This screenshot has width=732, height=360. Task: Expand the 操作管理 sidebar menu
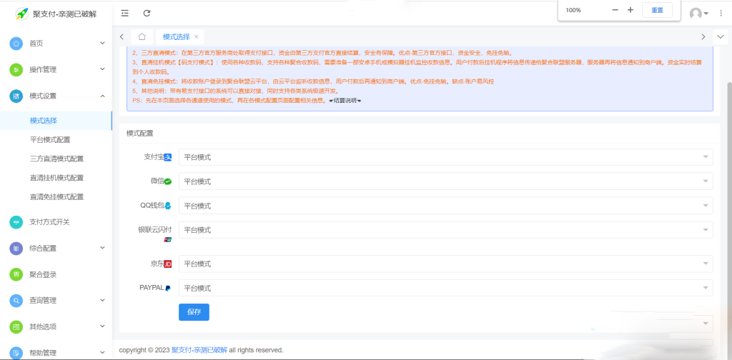click(56, 70)
